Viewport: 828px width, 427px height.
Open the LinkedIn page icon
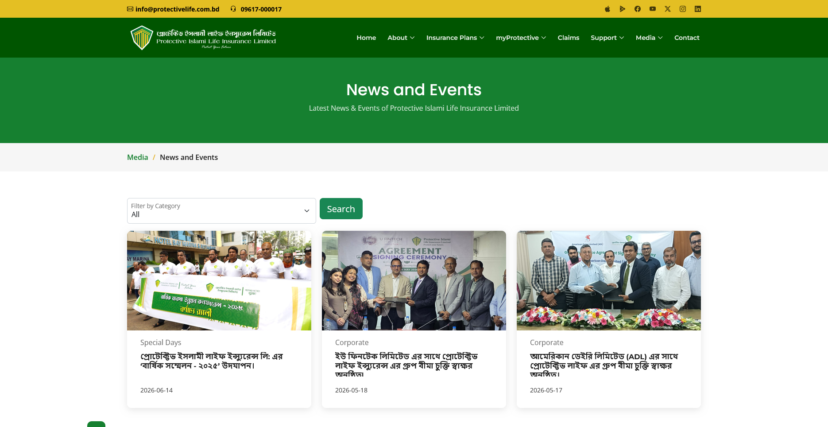click(x=698, y=9)
